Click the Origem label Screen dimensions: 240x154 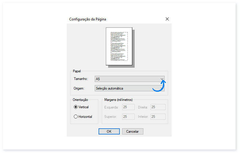click(x=79, y=88)
